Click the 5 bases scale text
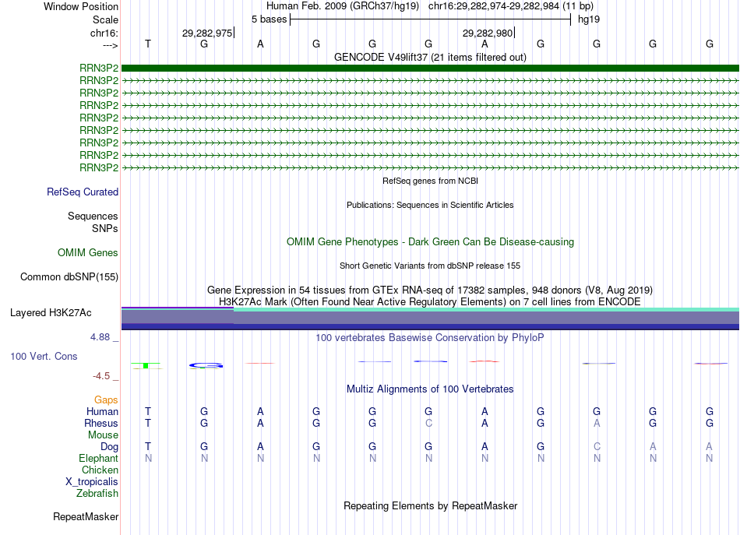Image resolution: width=740 pixels, height=535 pixels. [x=269, y=19]
